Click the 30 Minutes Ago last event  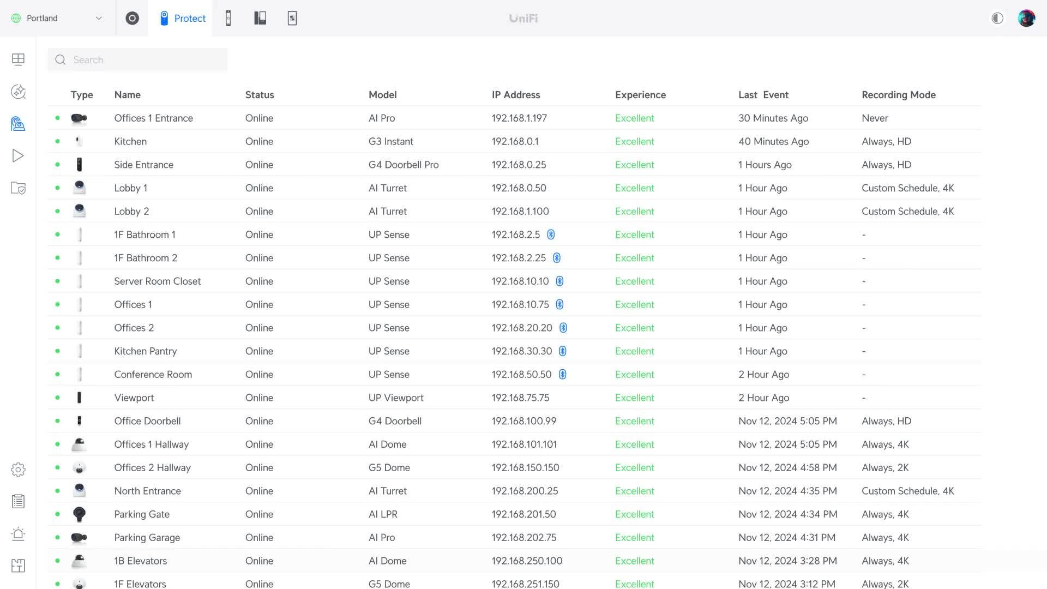(x=773, y=118)
